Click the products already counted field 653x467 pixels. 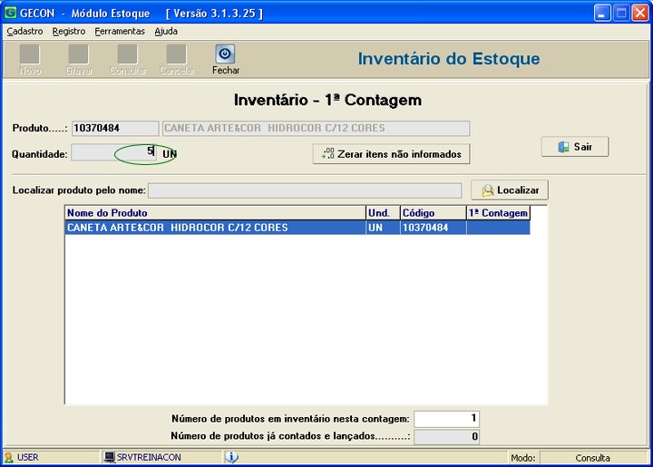point(446,436)
